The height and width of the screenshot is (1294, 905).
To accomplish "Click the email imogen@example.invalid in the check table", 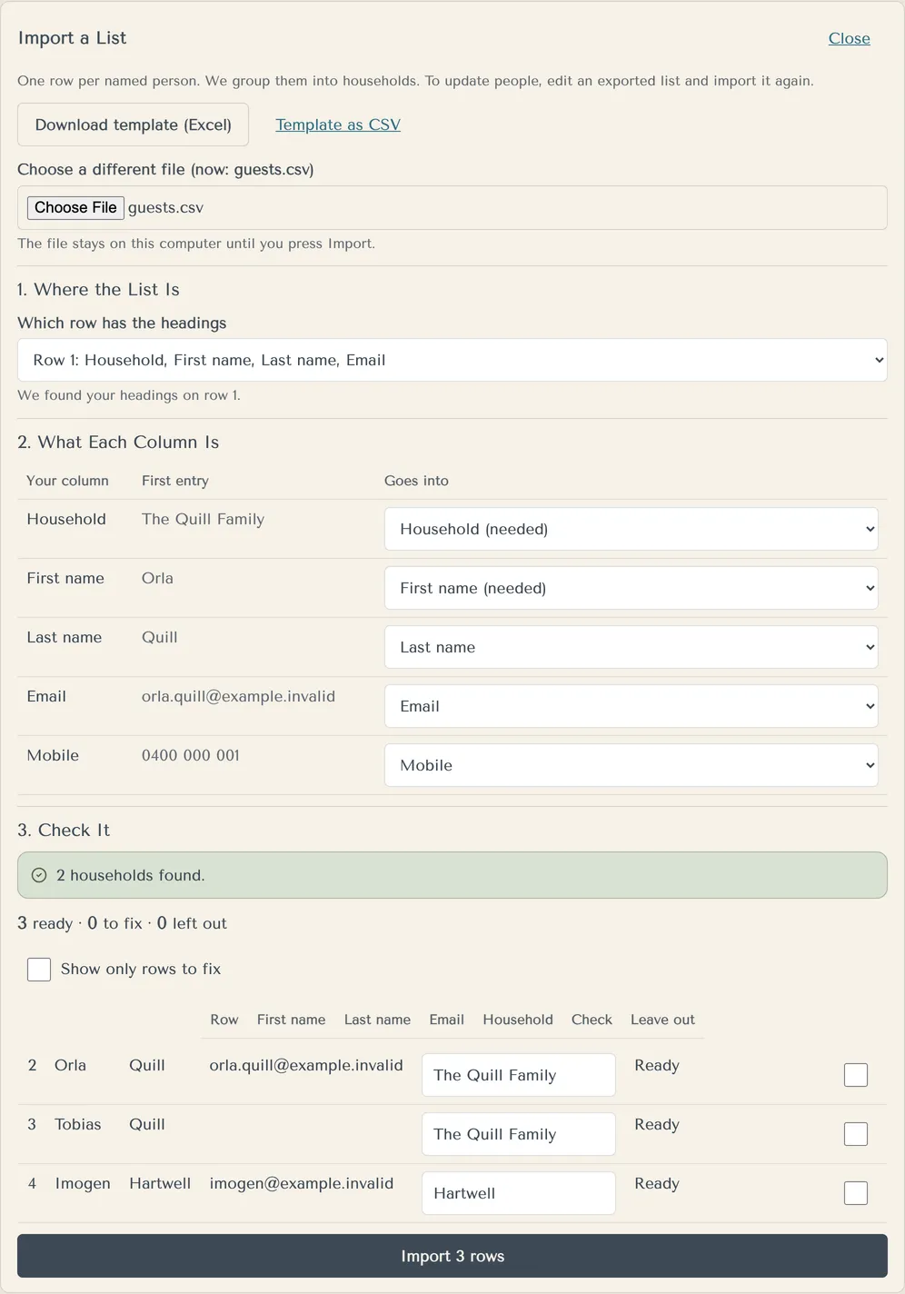I will 302,1183.
